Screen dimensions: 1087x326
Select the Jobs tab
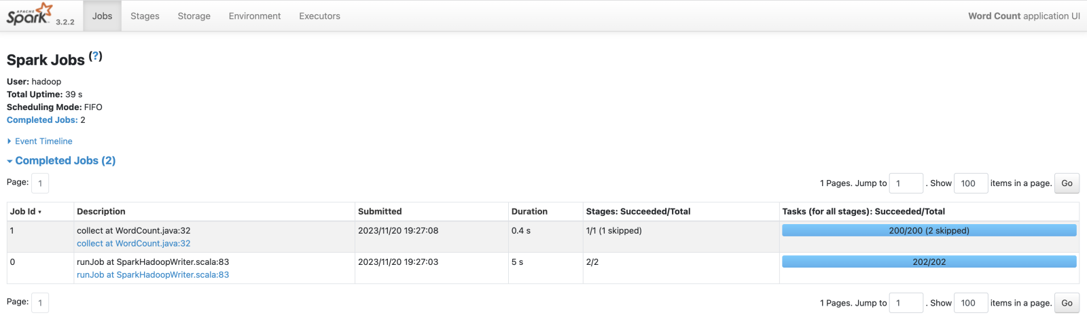point(102,16)
